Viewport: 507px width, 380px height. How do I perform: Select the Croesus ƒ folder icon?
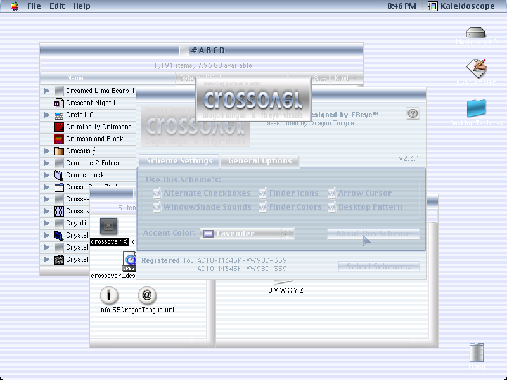59,151
